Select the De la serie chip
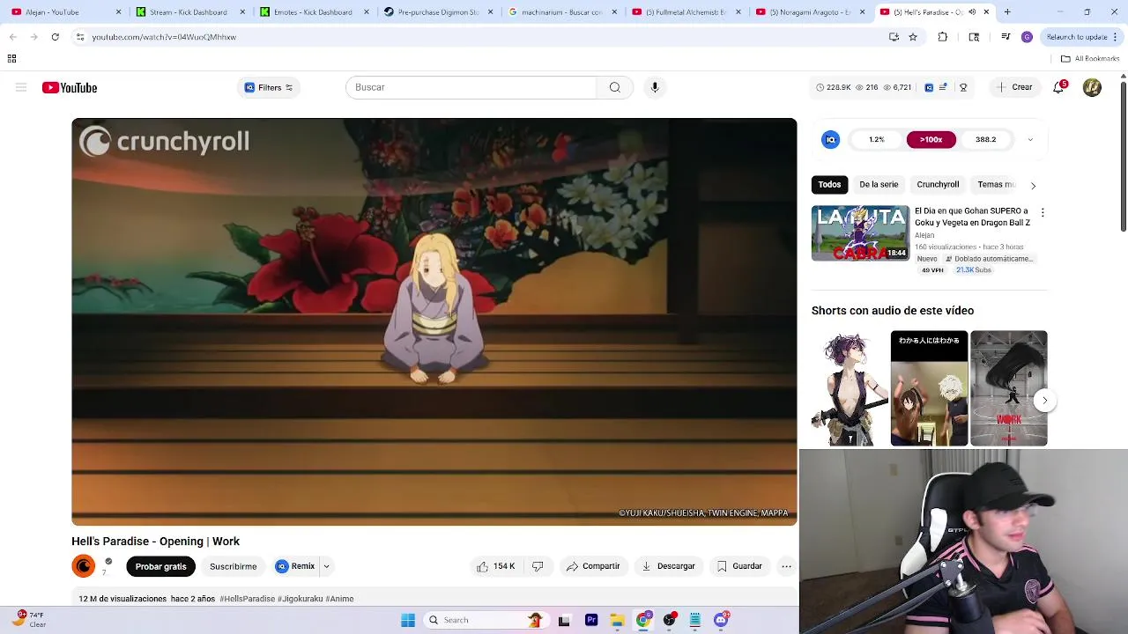 [x=879, y=185]
